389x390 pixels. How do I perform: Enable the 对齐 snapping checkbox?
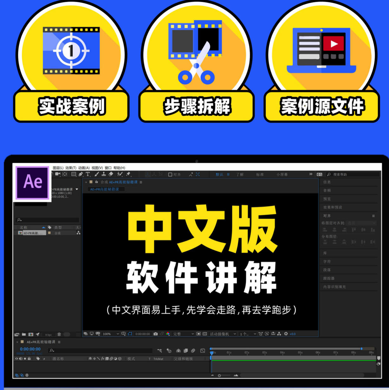170,174
